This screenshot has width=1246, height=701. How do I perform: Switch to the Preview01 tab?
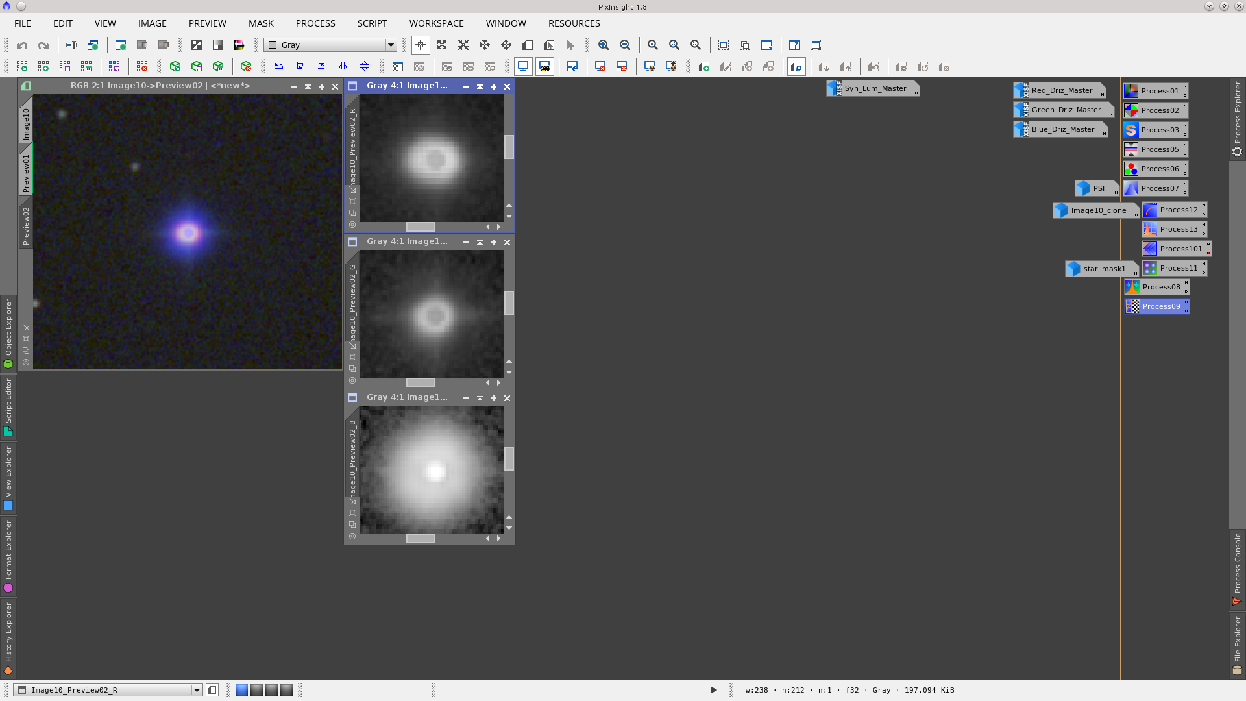(26, 173)
